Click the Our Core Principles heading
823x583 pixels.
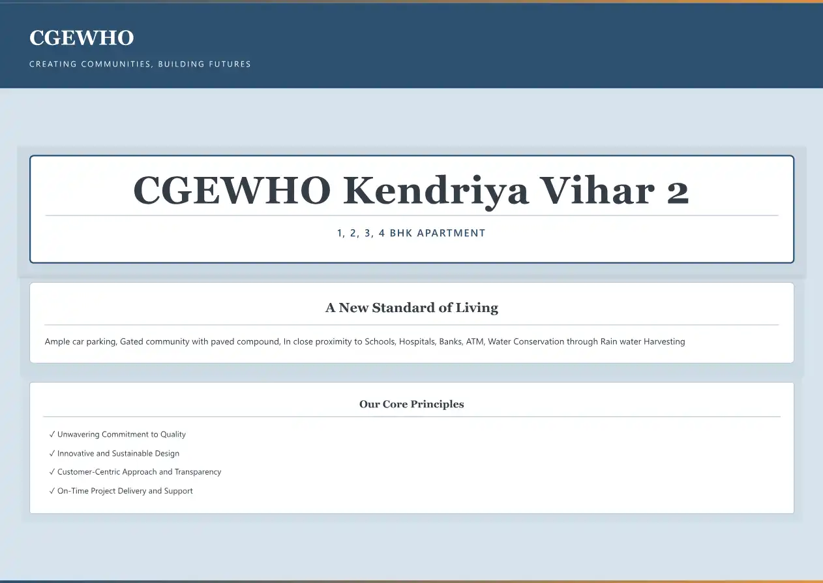(x=411, y=404)
